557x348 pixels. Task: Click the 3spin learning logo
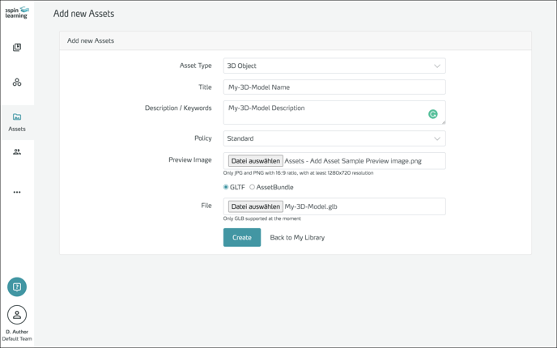[17, 12]
